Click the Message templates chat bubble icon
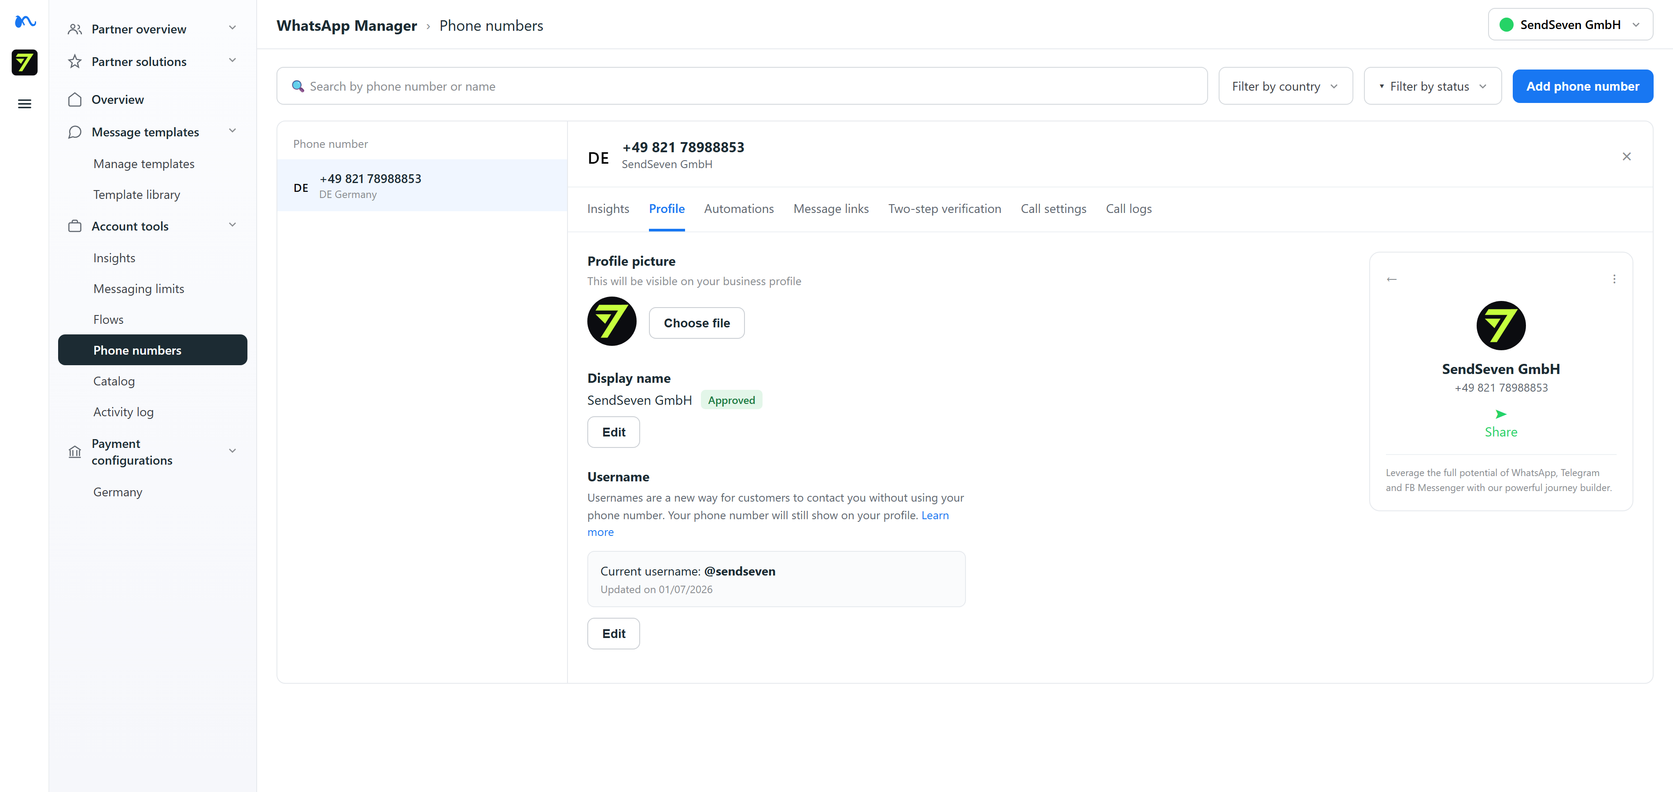This screenshot has width=1673, height=792. click(x=75, y=132)
